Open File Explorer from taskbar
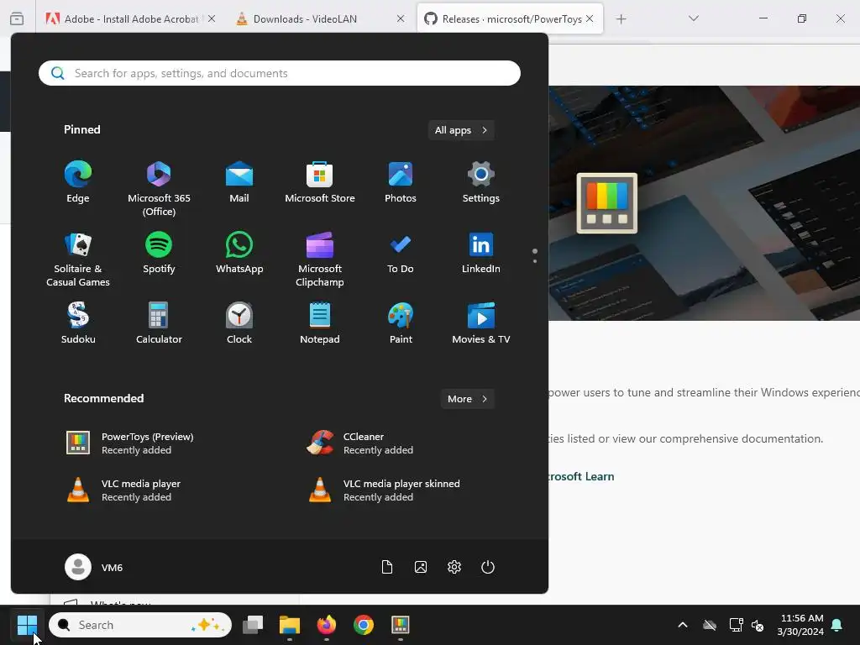This screenshot has width=860, height=645. 290,625
